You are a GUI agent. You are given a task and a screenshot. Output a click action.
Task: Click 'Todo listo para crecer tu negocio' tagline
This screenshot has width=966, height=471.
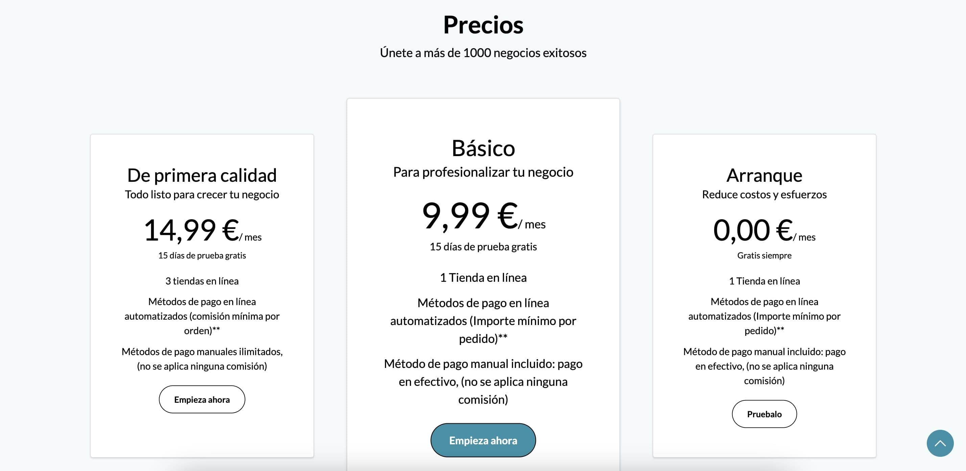(x=202, y=195)
